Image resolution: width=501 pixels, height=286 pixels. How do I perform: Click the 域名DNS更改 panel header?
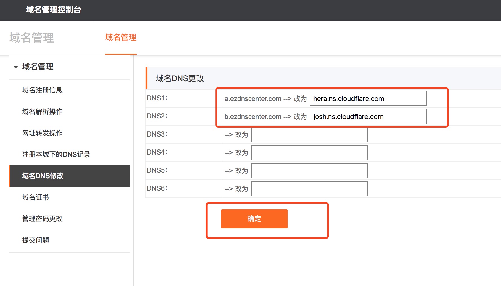click(x=180, y=78)
